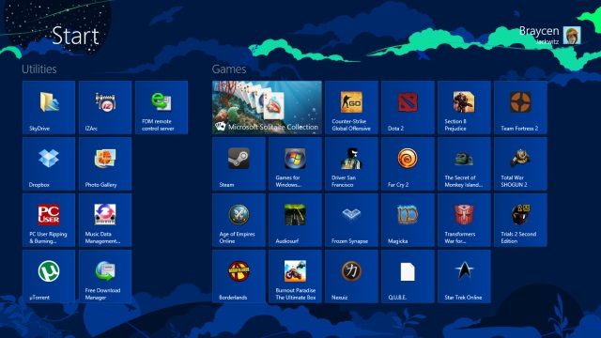
Task: Open Free Download Manager
Action: coord(105,276)
